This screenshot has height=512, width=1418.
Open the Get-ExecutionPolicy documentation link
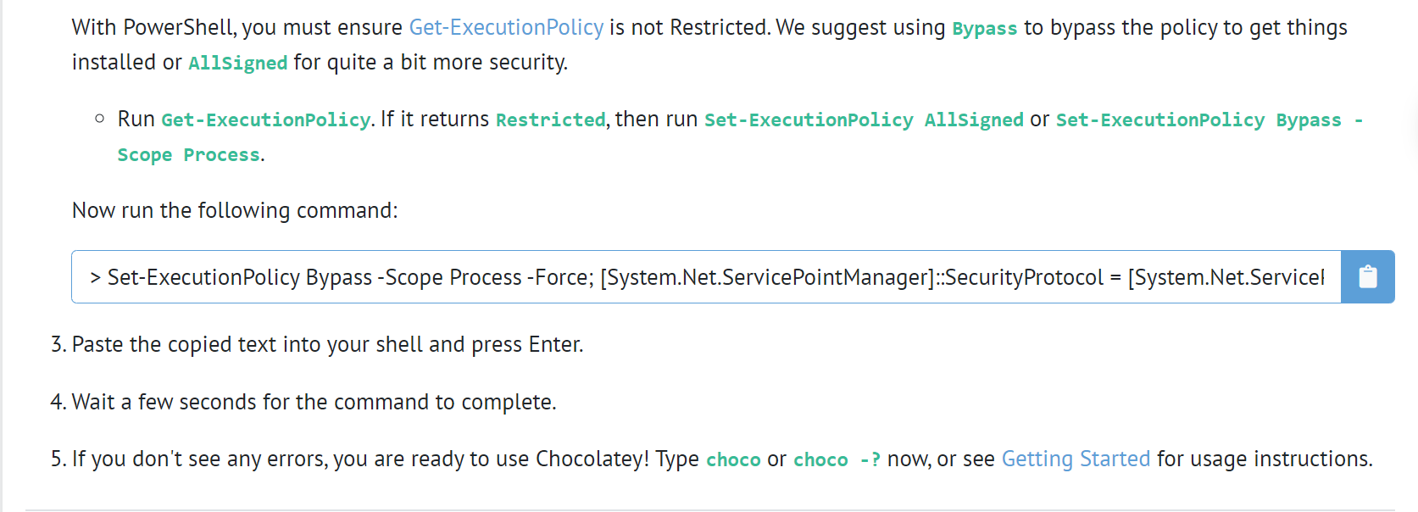[x=506, y=27]
